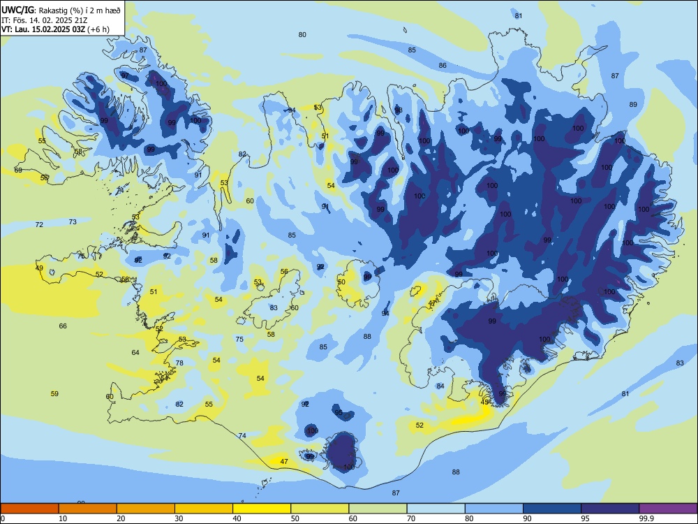Click the humidity value '72' over western sea
Viewport: 698px width, 524px height.
pos(39,224)
